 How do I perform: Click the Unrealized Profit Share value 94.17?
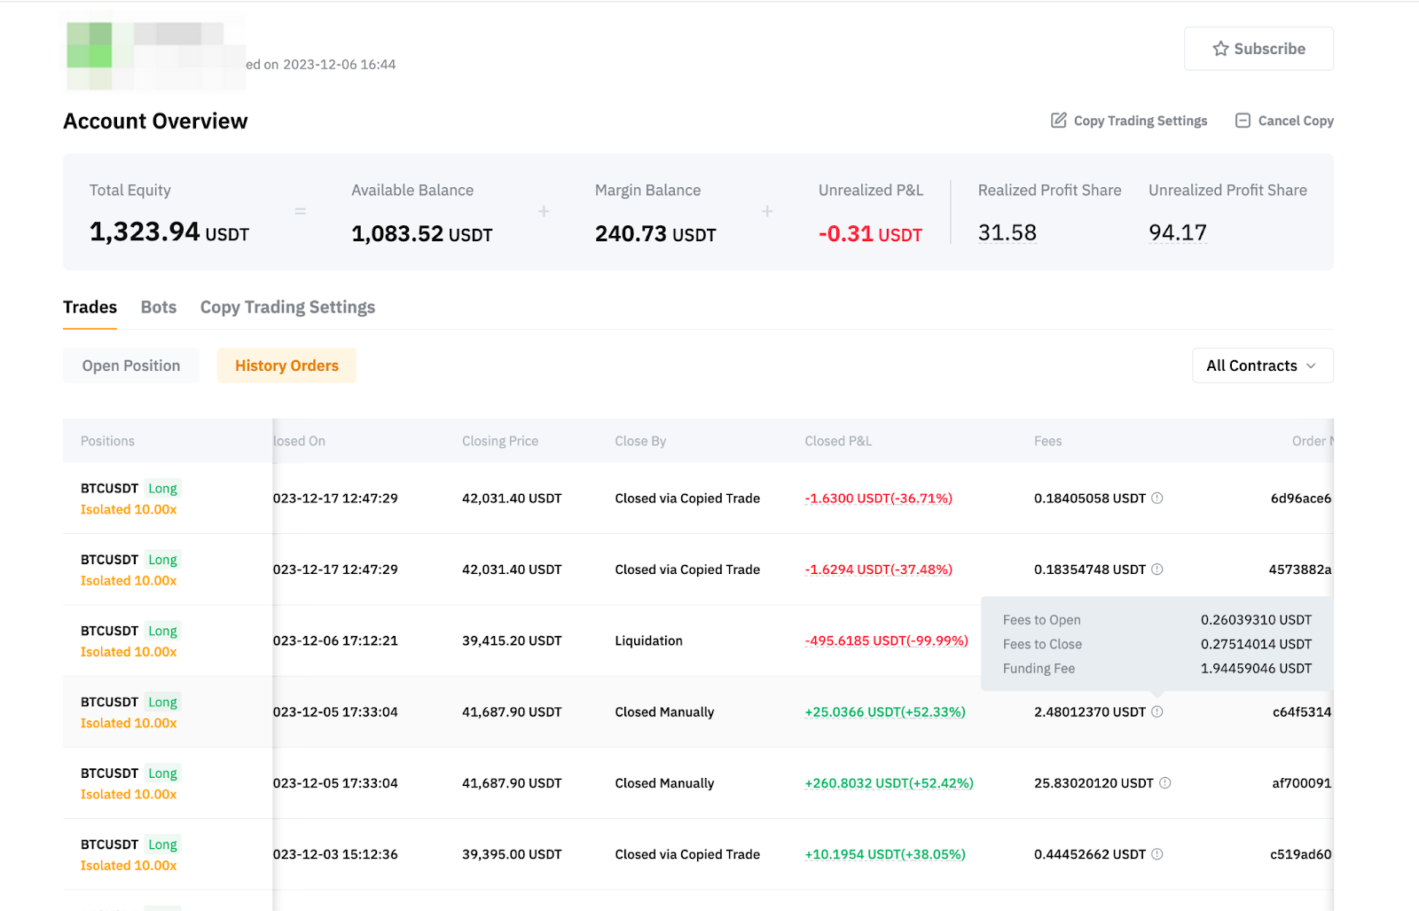point(1177,232)
